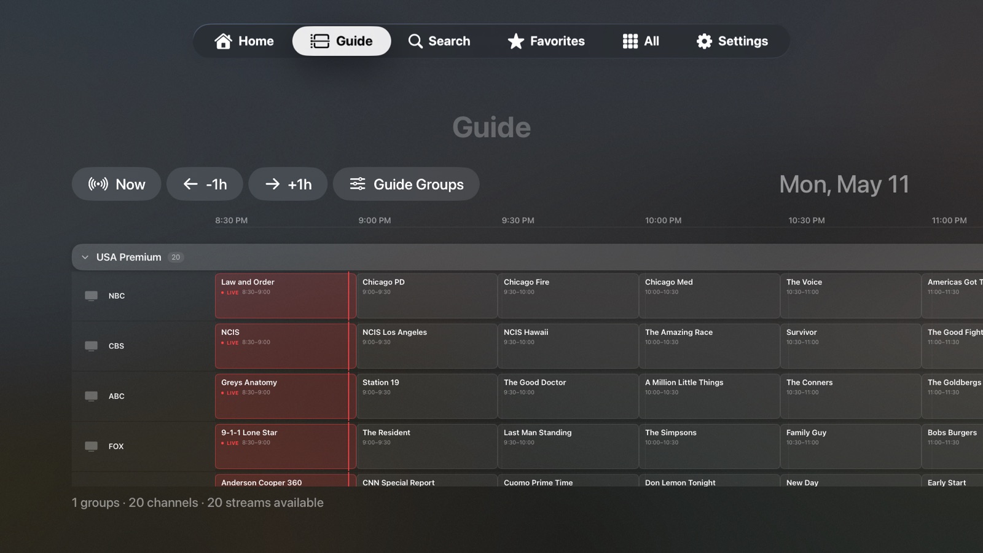Advance the guide forward one hour
983x553 pixels.
coord(288,184)
